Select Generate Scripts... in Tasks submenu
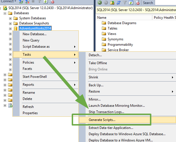 (x=128, y=120)
